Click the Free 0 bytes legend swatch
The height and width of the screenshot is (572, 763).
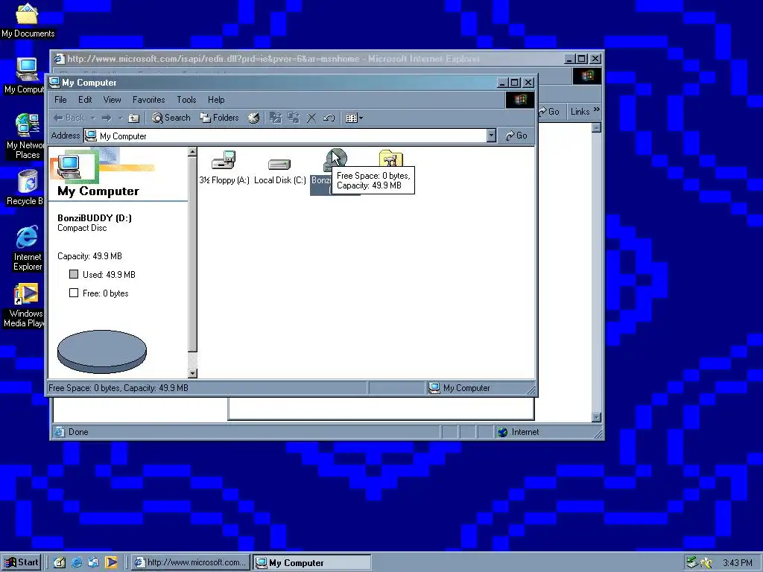74,293
